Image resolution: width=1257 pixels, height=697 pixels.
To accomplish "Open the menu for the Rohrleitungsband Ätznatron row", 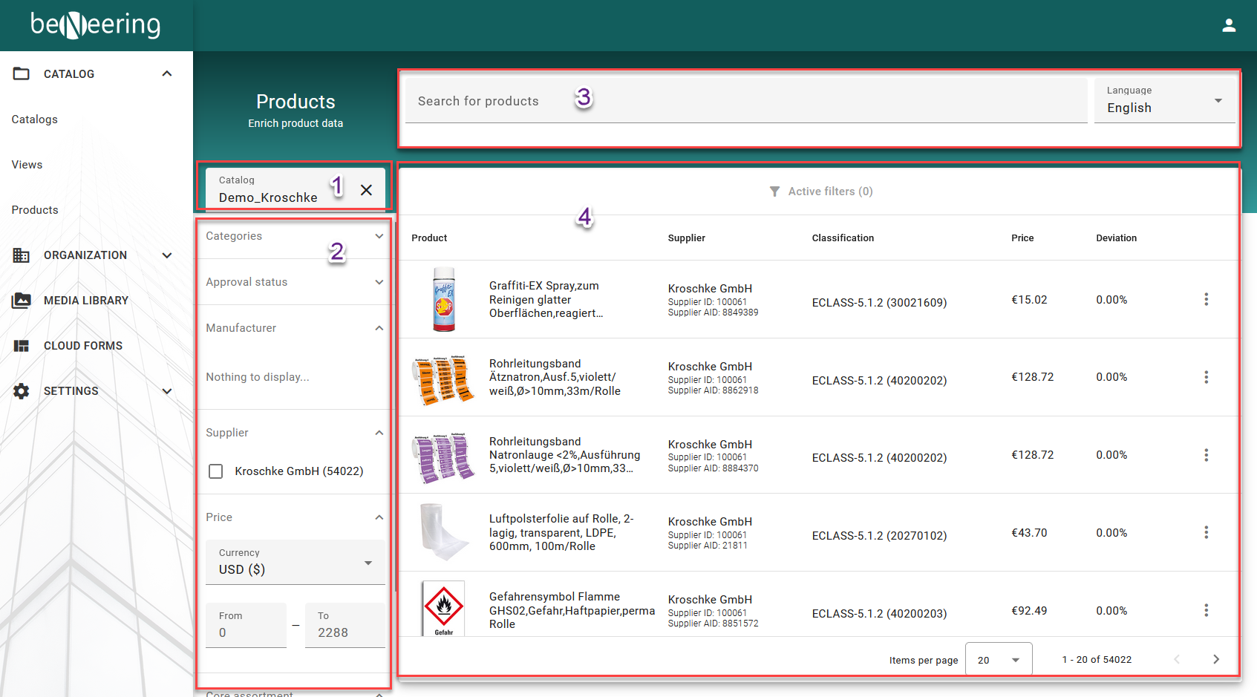I will pyautogui.click(x=1206, y=377).
